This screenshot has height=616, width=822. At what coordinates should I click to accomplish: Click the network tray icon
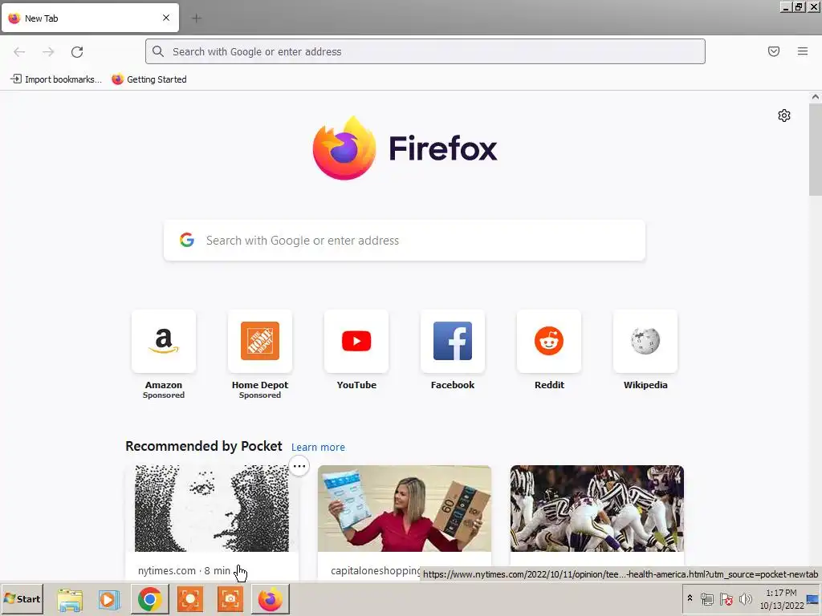(707, 598)
